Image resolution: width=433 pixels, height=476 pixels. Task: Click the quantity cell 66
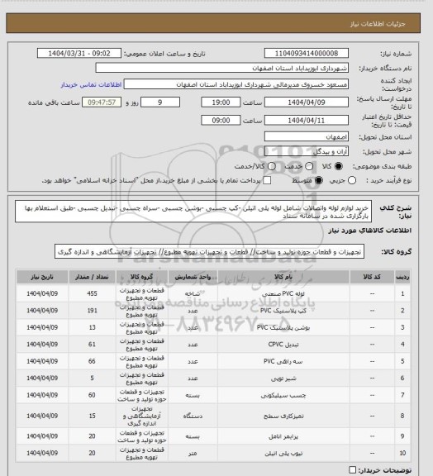click(92, 361)
